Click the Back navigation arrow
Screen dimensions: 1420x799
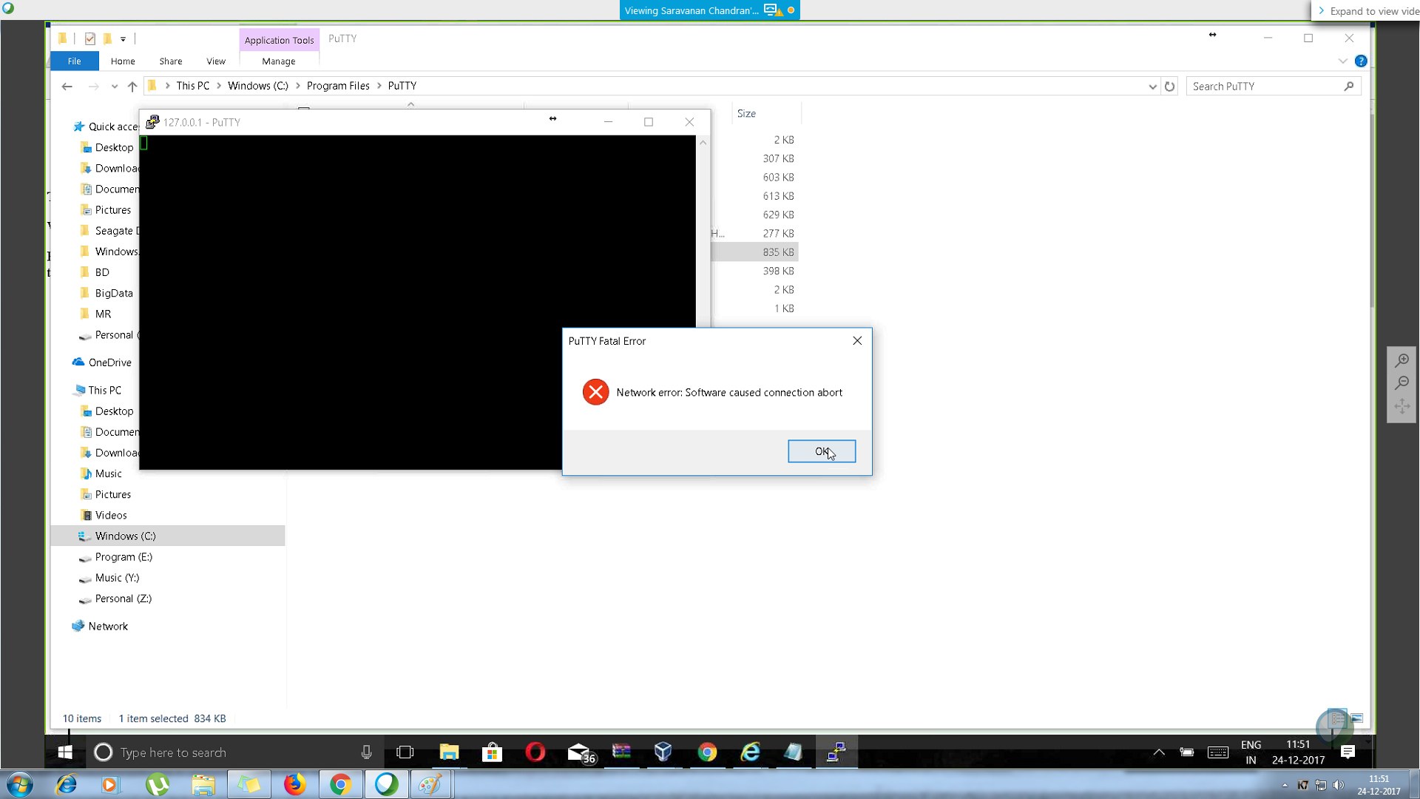click(x=67, y=87)
